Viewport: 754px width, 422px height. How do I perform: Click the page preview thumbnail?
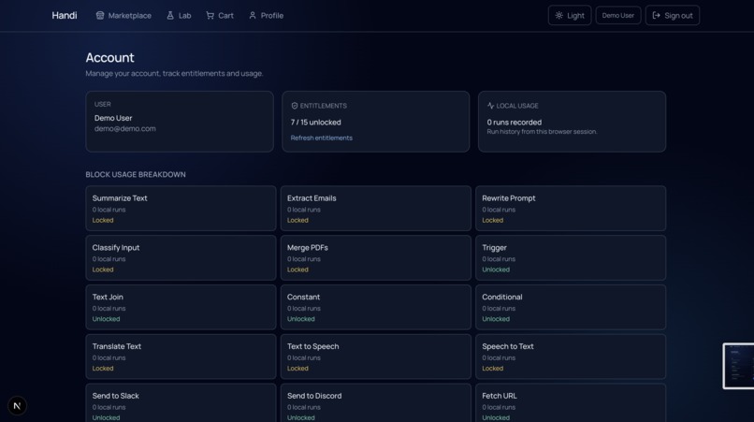tap(739, 366)
